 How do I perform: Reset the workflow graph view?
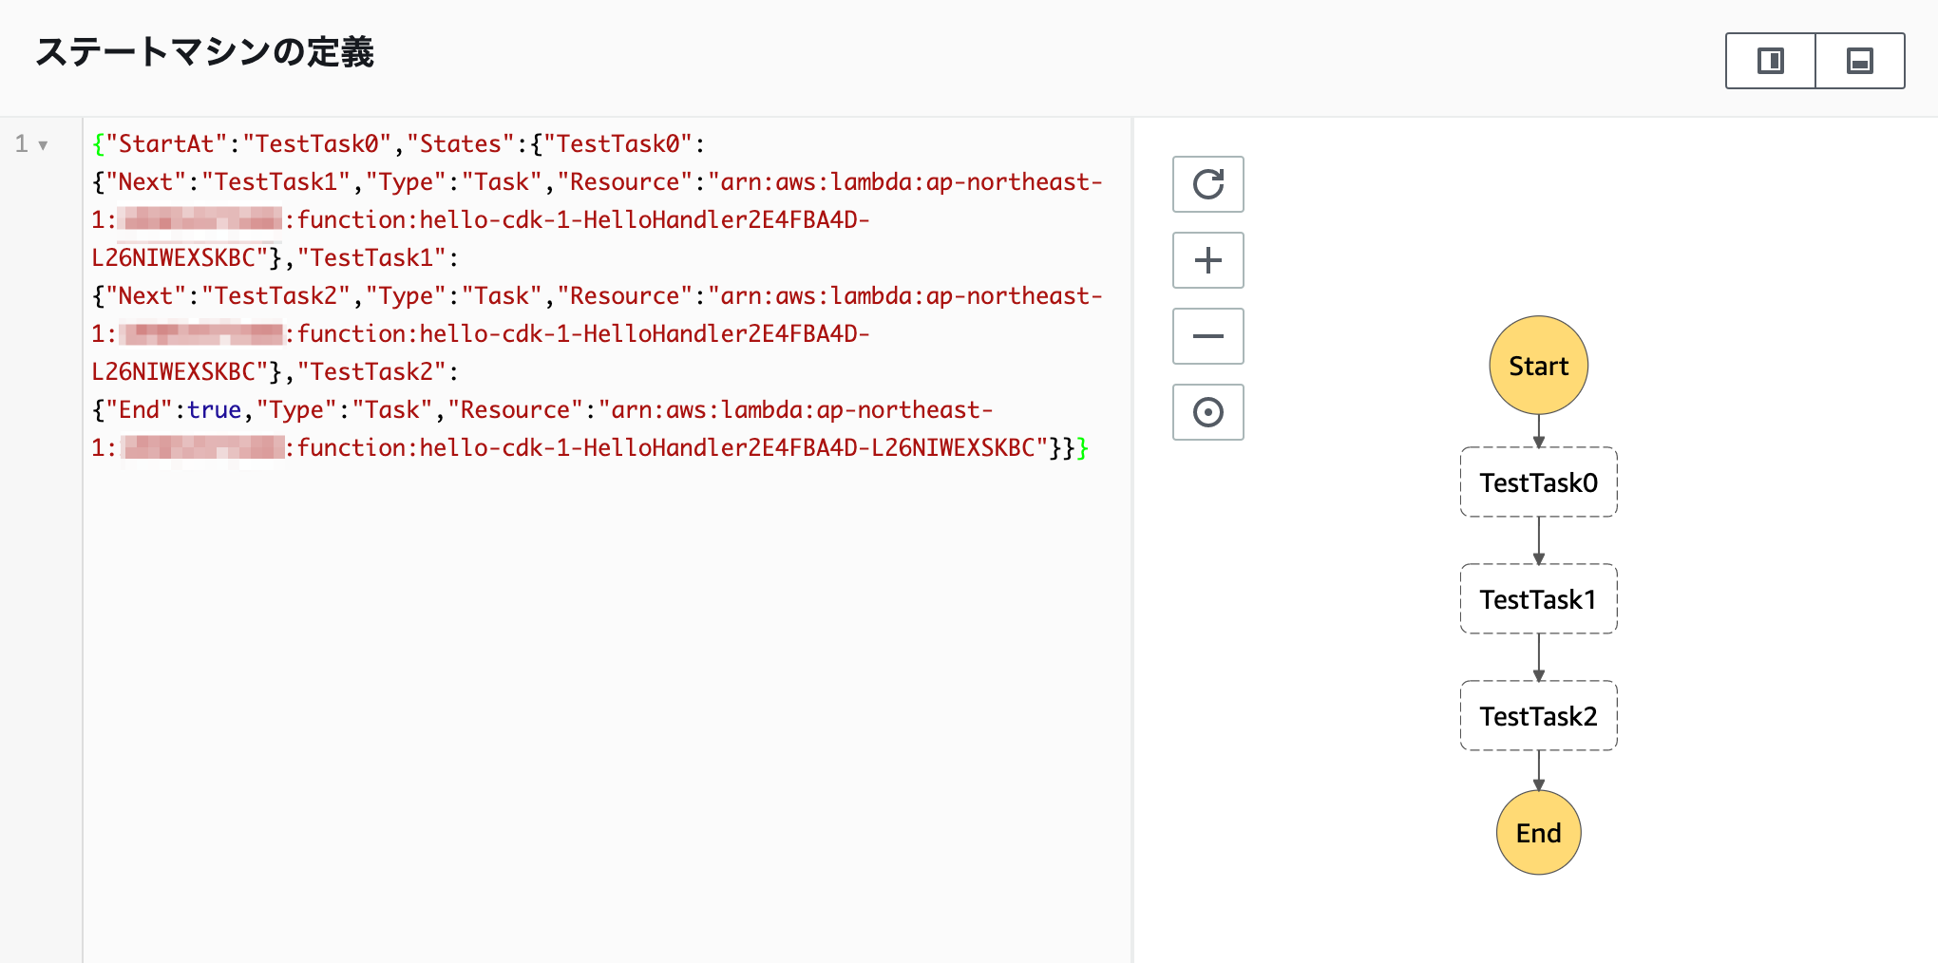[x=1207, y=184]
